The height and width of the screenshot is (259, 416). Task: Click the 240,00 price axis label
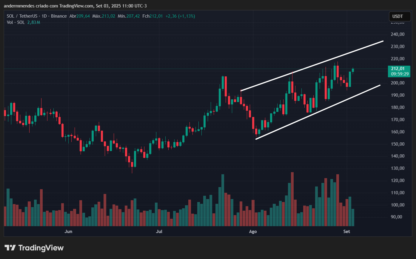click(x=398, y=34)
